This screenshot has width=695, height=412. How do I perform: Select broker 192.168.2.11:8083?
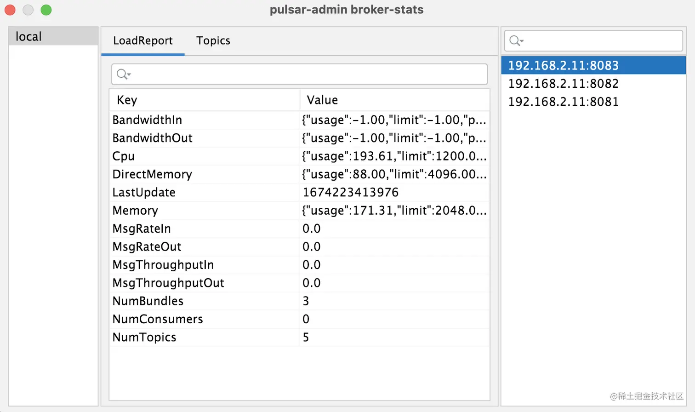(563, 65)
